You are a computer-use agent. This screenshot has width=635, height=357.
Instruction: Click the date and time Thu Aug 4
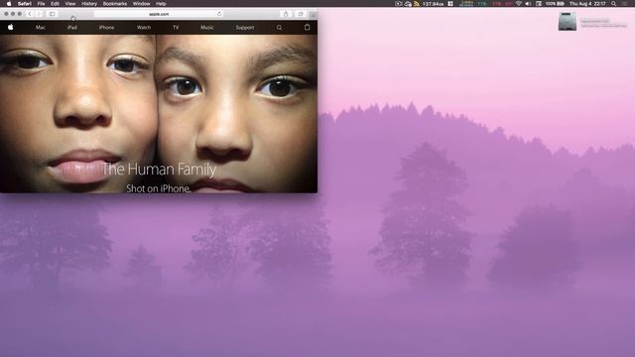pyautogui.click(x=587, y=4)
